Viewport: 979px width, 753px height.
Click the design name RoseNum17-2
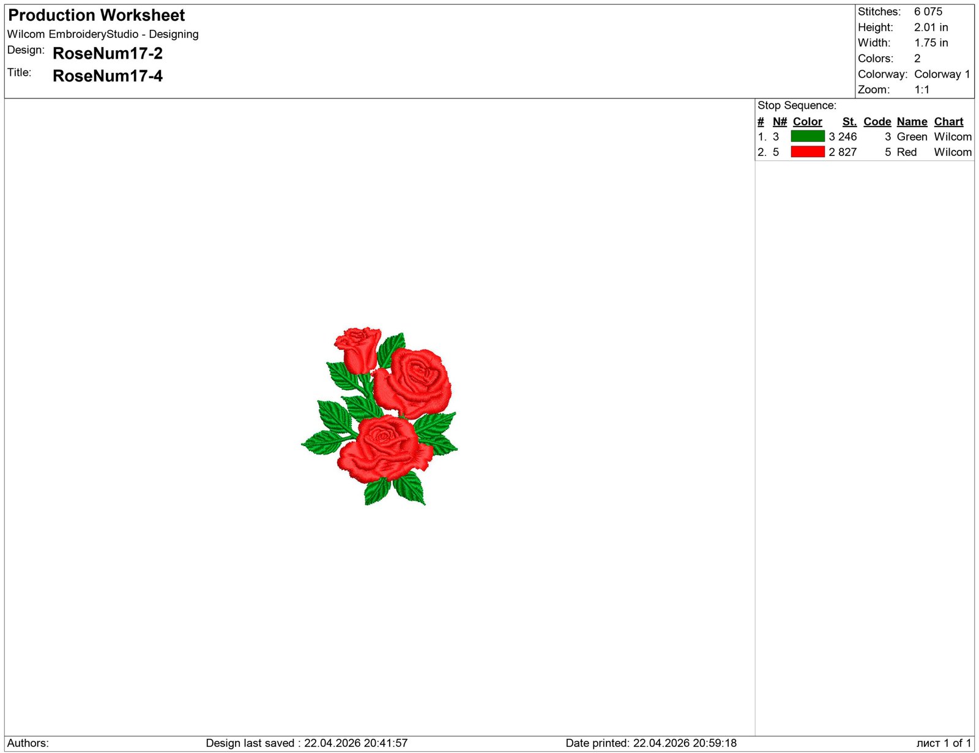[x=108, y=54]
